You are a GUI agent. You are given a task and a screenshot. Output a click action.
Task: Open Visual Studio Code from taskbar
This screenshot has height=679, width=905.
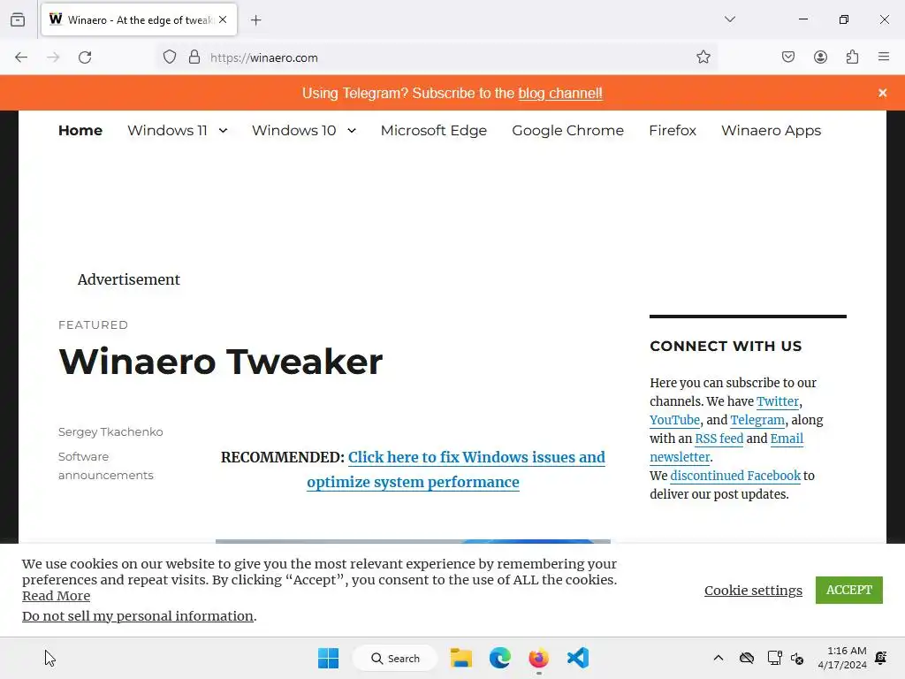pos(578,658)
